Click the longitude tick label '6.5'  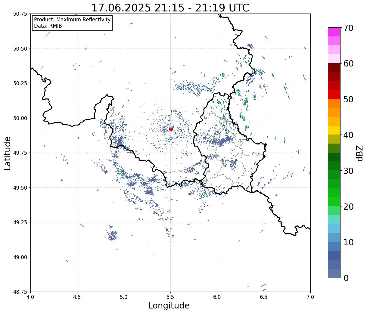264,297
